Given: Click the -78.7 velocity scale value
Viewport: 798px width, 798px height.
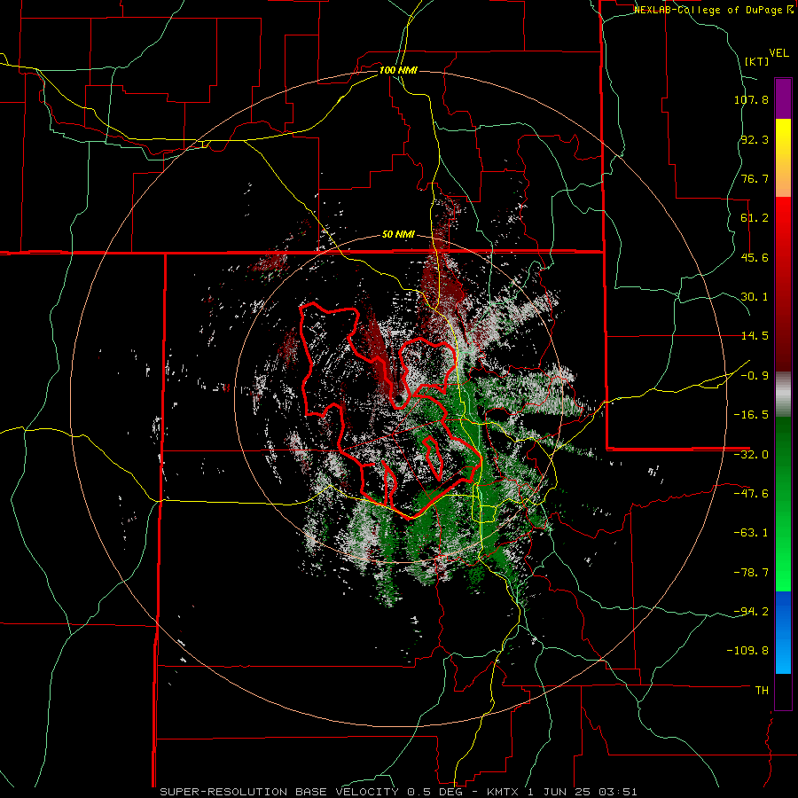Looking at the screenshot, I should tap(751, 573).
